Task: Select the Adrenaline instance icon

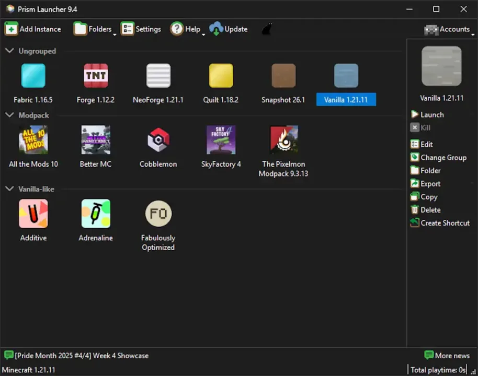Action: (96, 214)
